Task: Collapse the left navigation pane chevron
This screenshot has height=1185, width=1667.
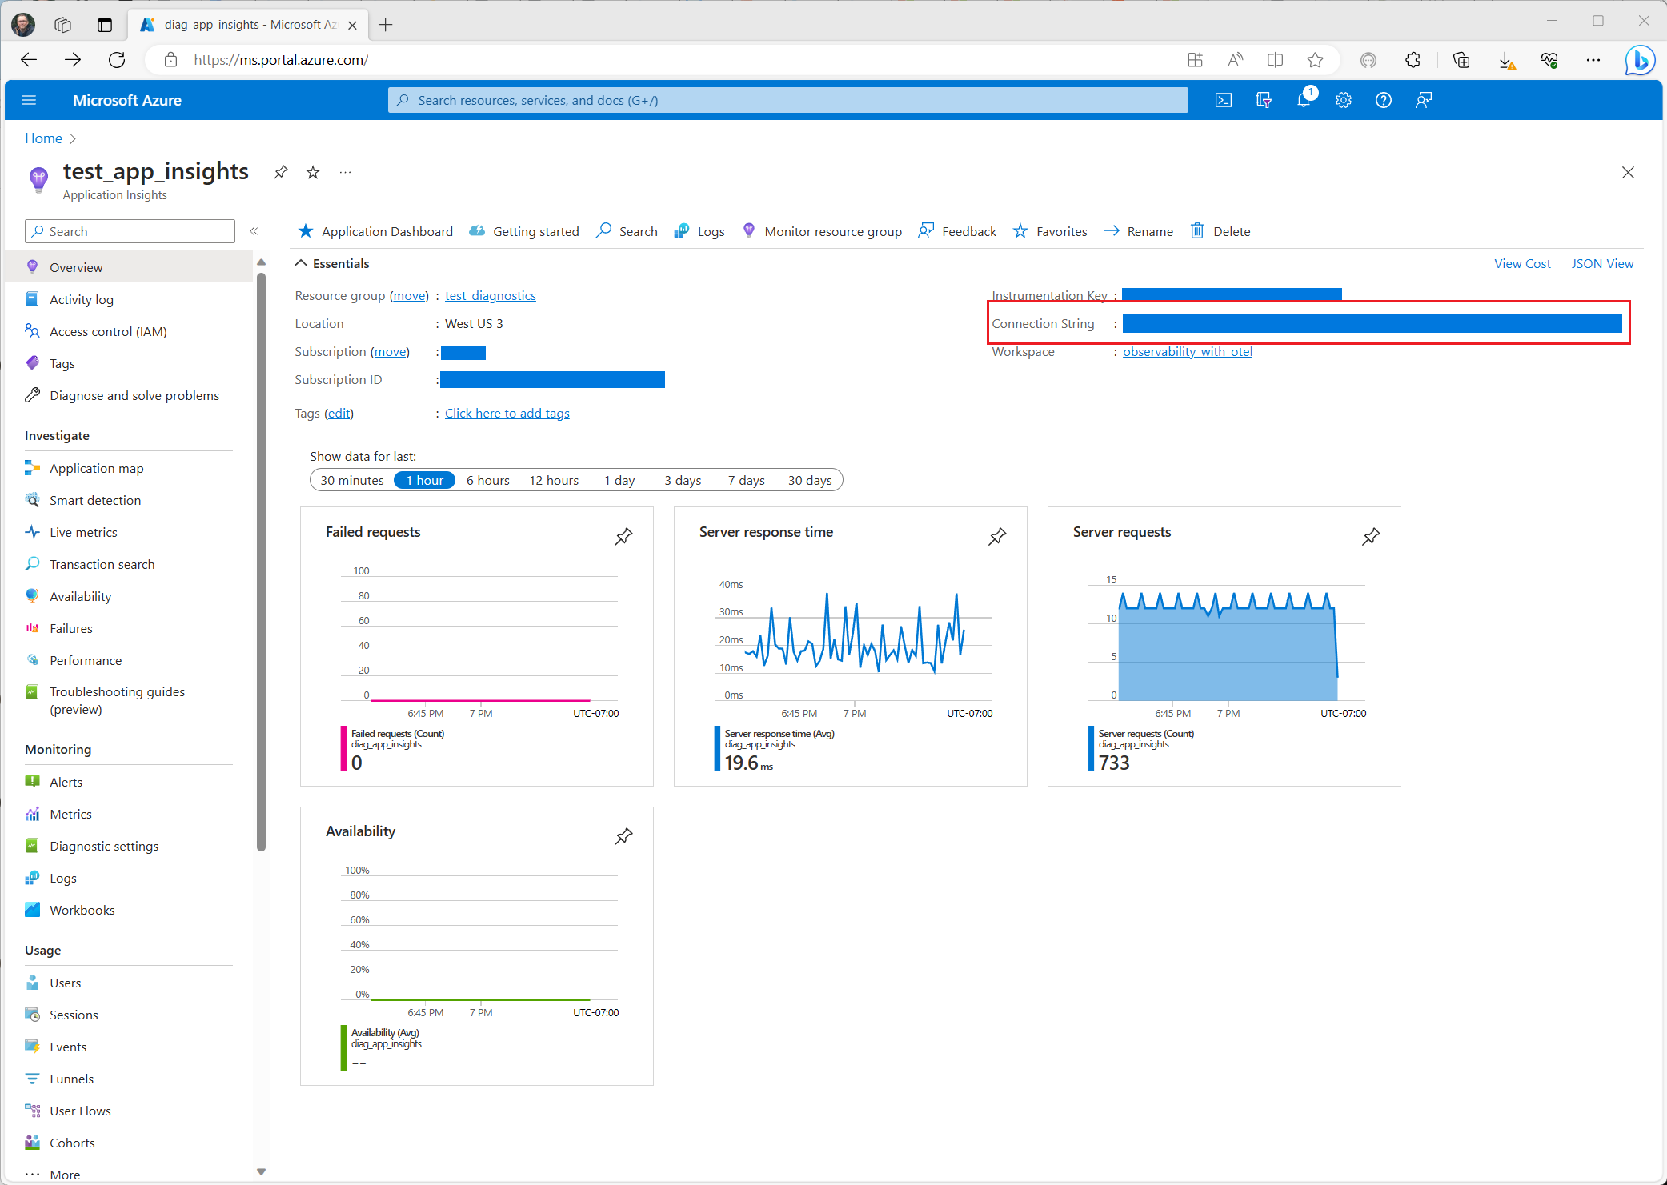Action: point(254,231)
